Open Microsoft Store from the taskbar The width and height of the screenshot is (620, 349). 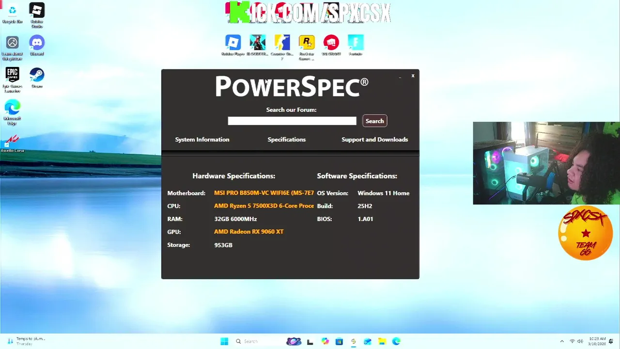click(x=339, y=342)
